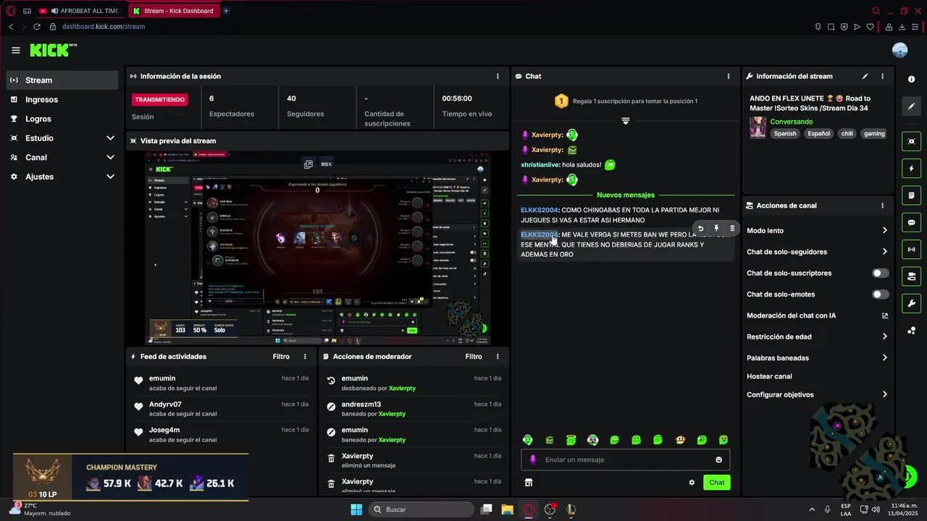Click the pencil button in right sidebar
This screenshot has height=521, width=927.
coord(912,106)
